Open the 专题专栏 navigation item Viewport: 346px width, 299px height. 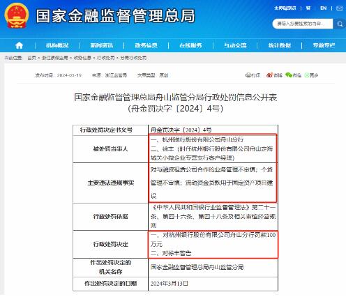pos(324,45)
